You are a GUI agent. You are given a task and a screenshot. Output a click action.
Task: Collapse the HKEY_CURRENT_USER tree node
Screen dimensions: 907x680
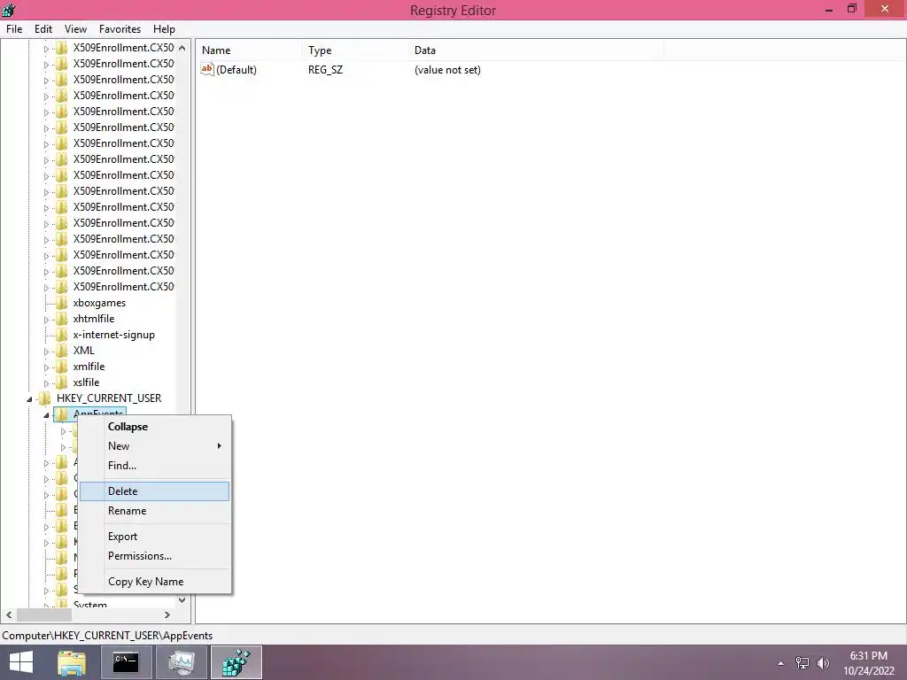(29, 399)
